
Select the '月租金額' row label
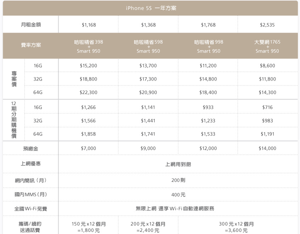[x=30, y=25]
